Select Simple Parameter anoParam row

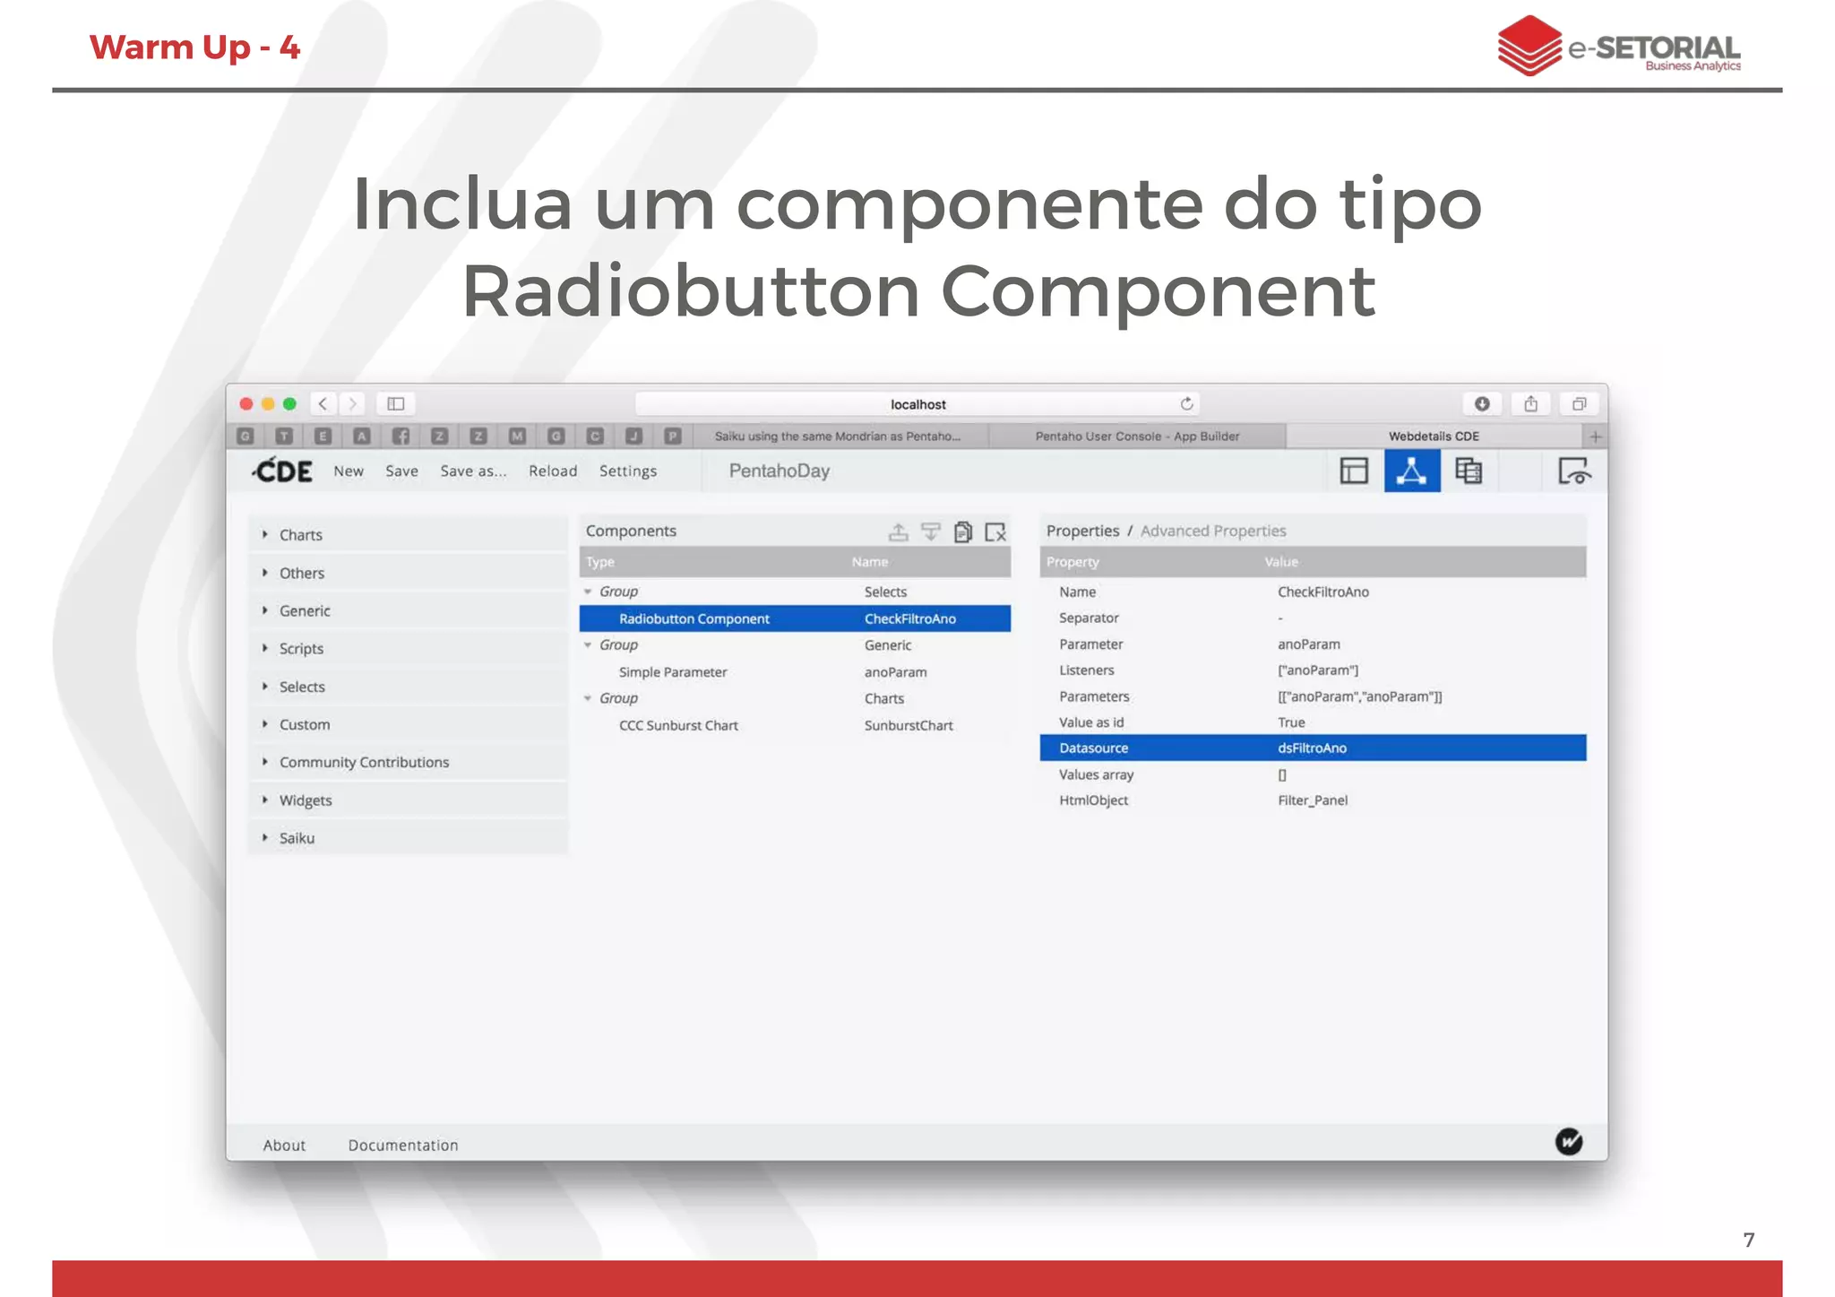point(795,671)
